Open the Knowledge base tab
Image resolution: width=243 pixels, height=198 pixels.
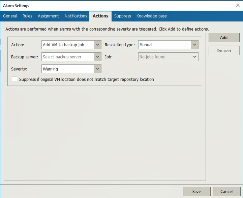tap(151, 16)
